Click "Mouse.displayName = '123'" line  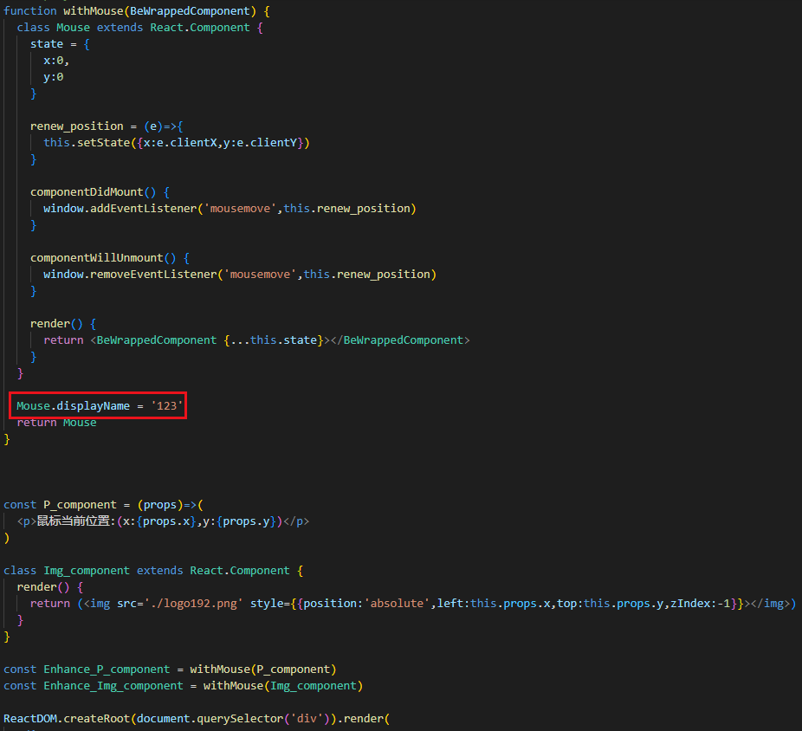(100, 405)
